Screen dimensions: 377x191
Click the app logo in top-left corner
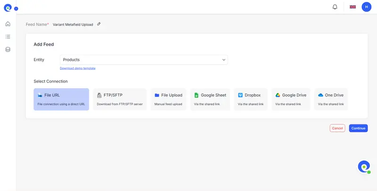click(x=8, y=8)
